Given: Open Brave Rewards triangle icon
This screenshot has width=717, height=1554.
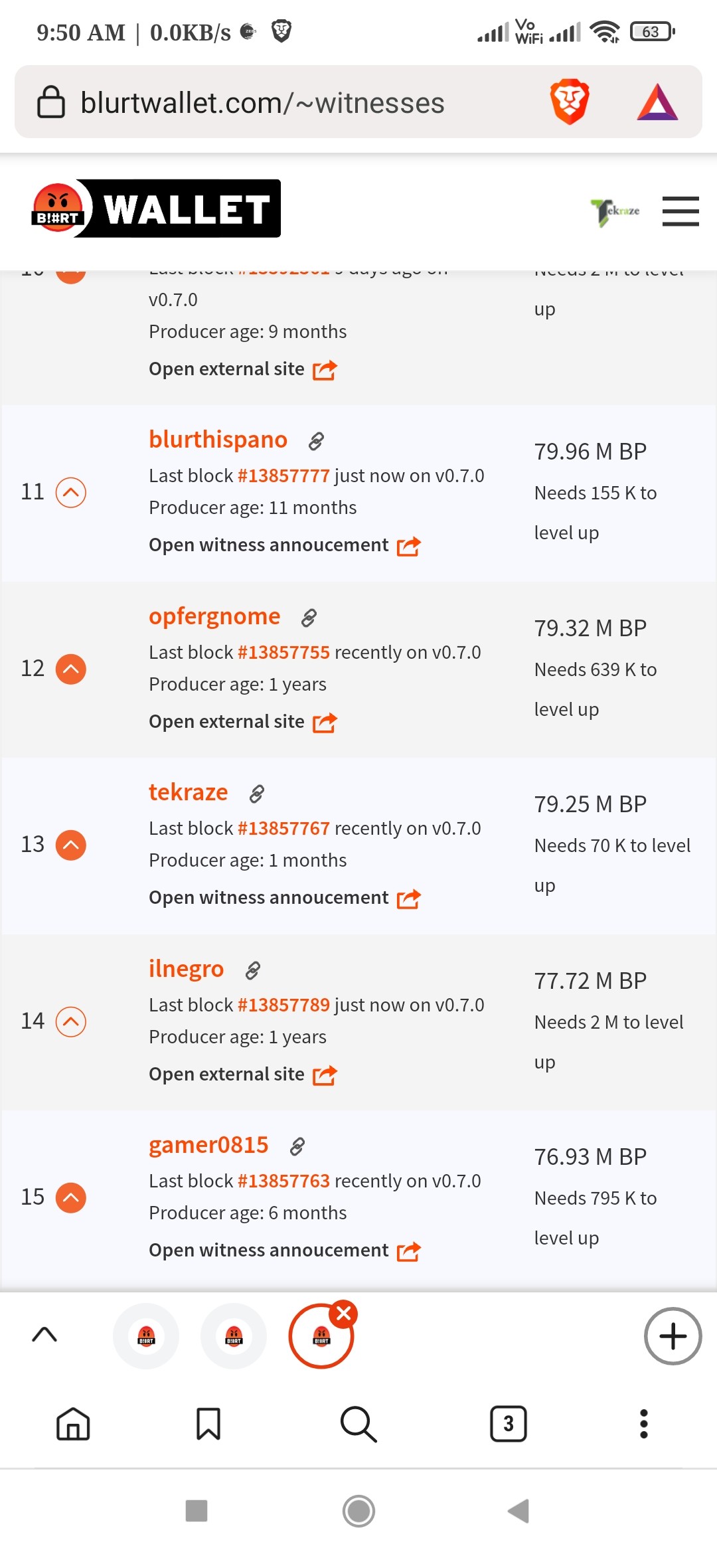Looking at the screenshot, I should (x=657, y=102).
